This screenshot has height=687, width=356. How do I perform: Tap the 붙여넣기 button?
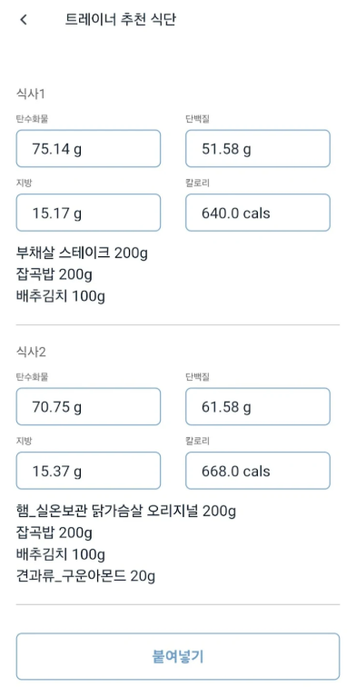tap(178, 656)
